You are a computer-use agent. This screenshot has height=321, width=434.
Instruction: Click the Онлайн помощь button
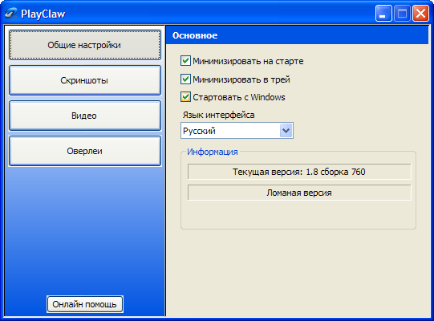tap(85, 304)
